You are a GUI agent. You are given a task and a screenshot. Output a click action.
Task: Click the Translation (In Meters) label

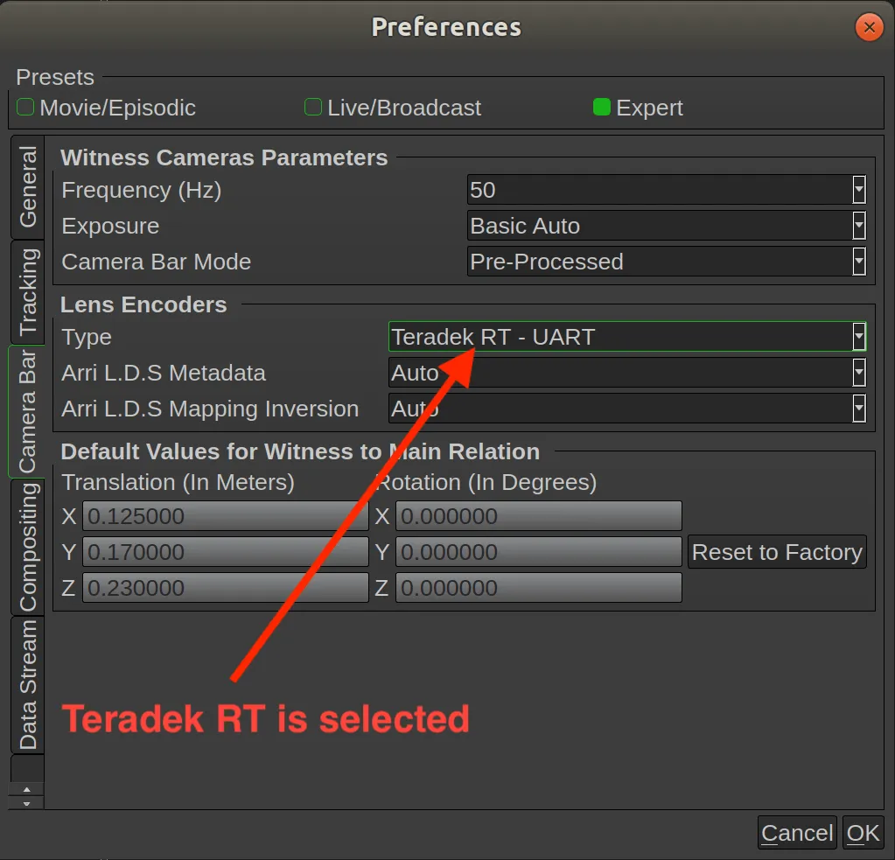pyautogui.click(x=178, y=483)
